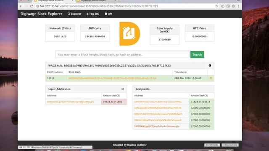Click the Input Addresses panel title

pos(59,89)
